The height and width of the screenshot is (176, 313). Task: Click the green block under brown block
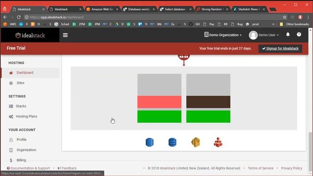click(x=208, y=116)
